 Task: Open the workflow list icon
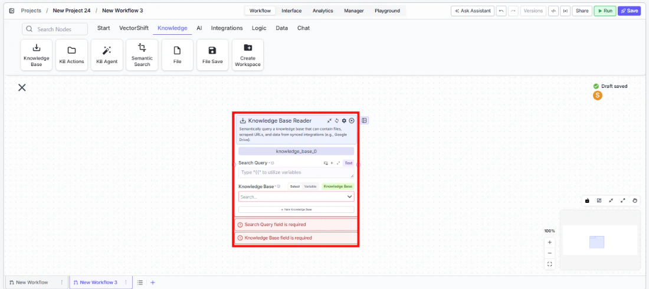pyautogui.click(x=140, y=283)
